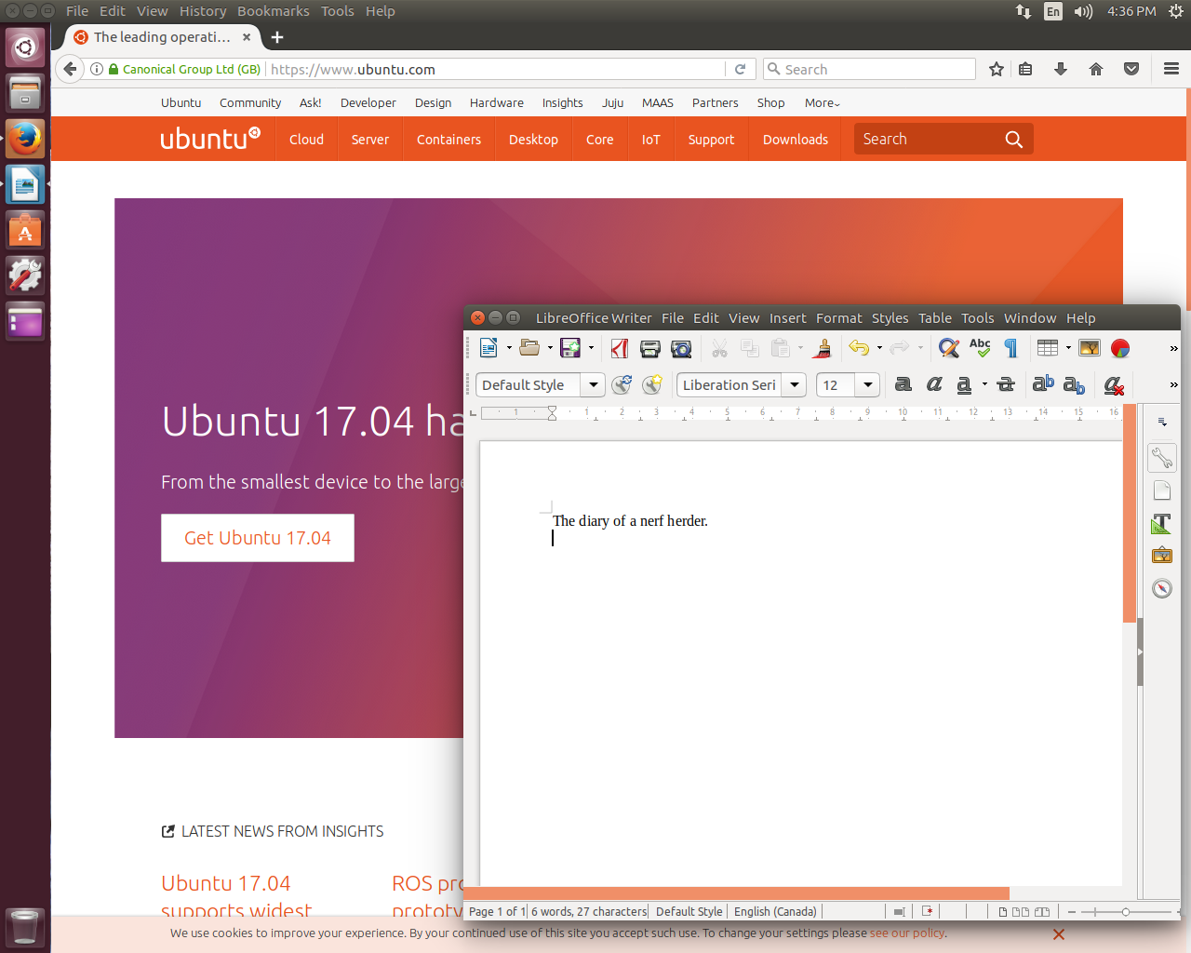Image resolution: width=1191 pixels, height=953 pixels.
Task: Click the Clone Formatting paintbrush
Action: (823, 348)
